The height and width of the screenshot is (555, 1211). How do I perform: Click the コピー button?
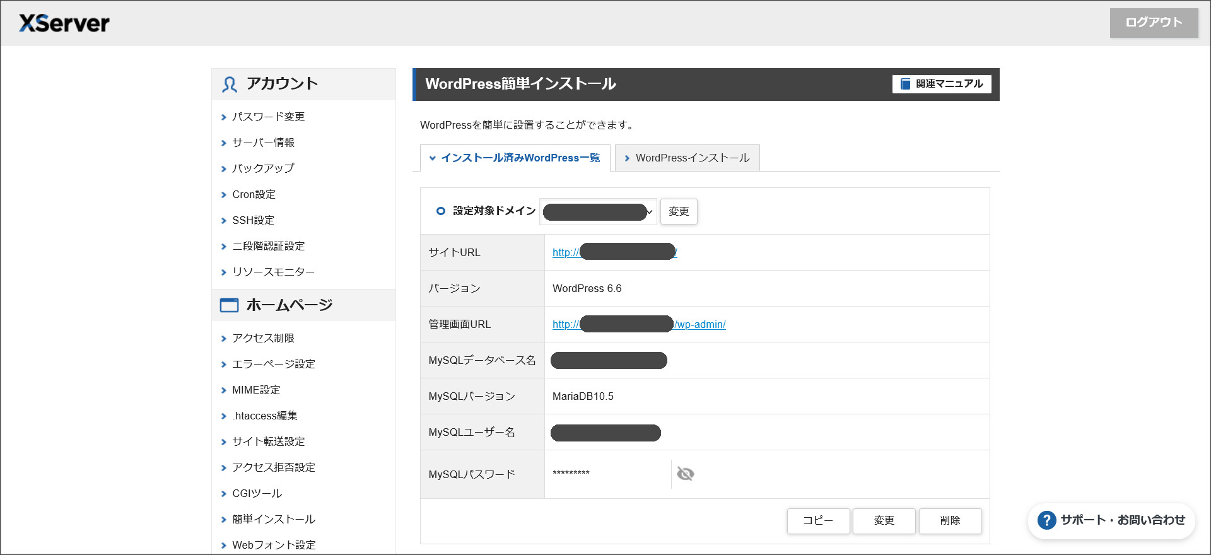pyautogui.click(x=818, y=521)
